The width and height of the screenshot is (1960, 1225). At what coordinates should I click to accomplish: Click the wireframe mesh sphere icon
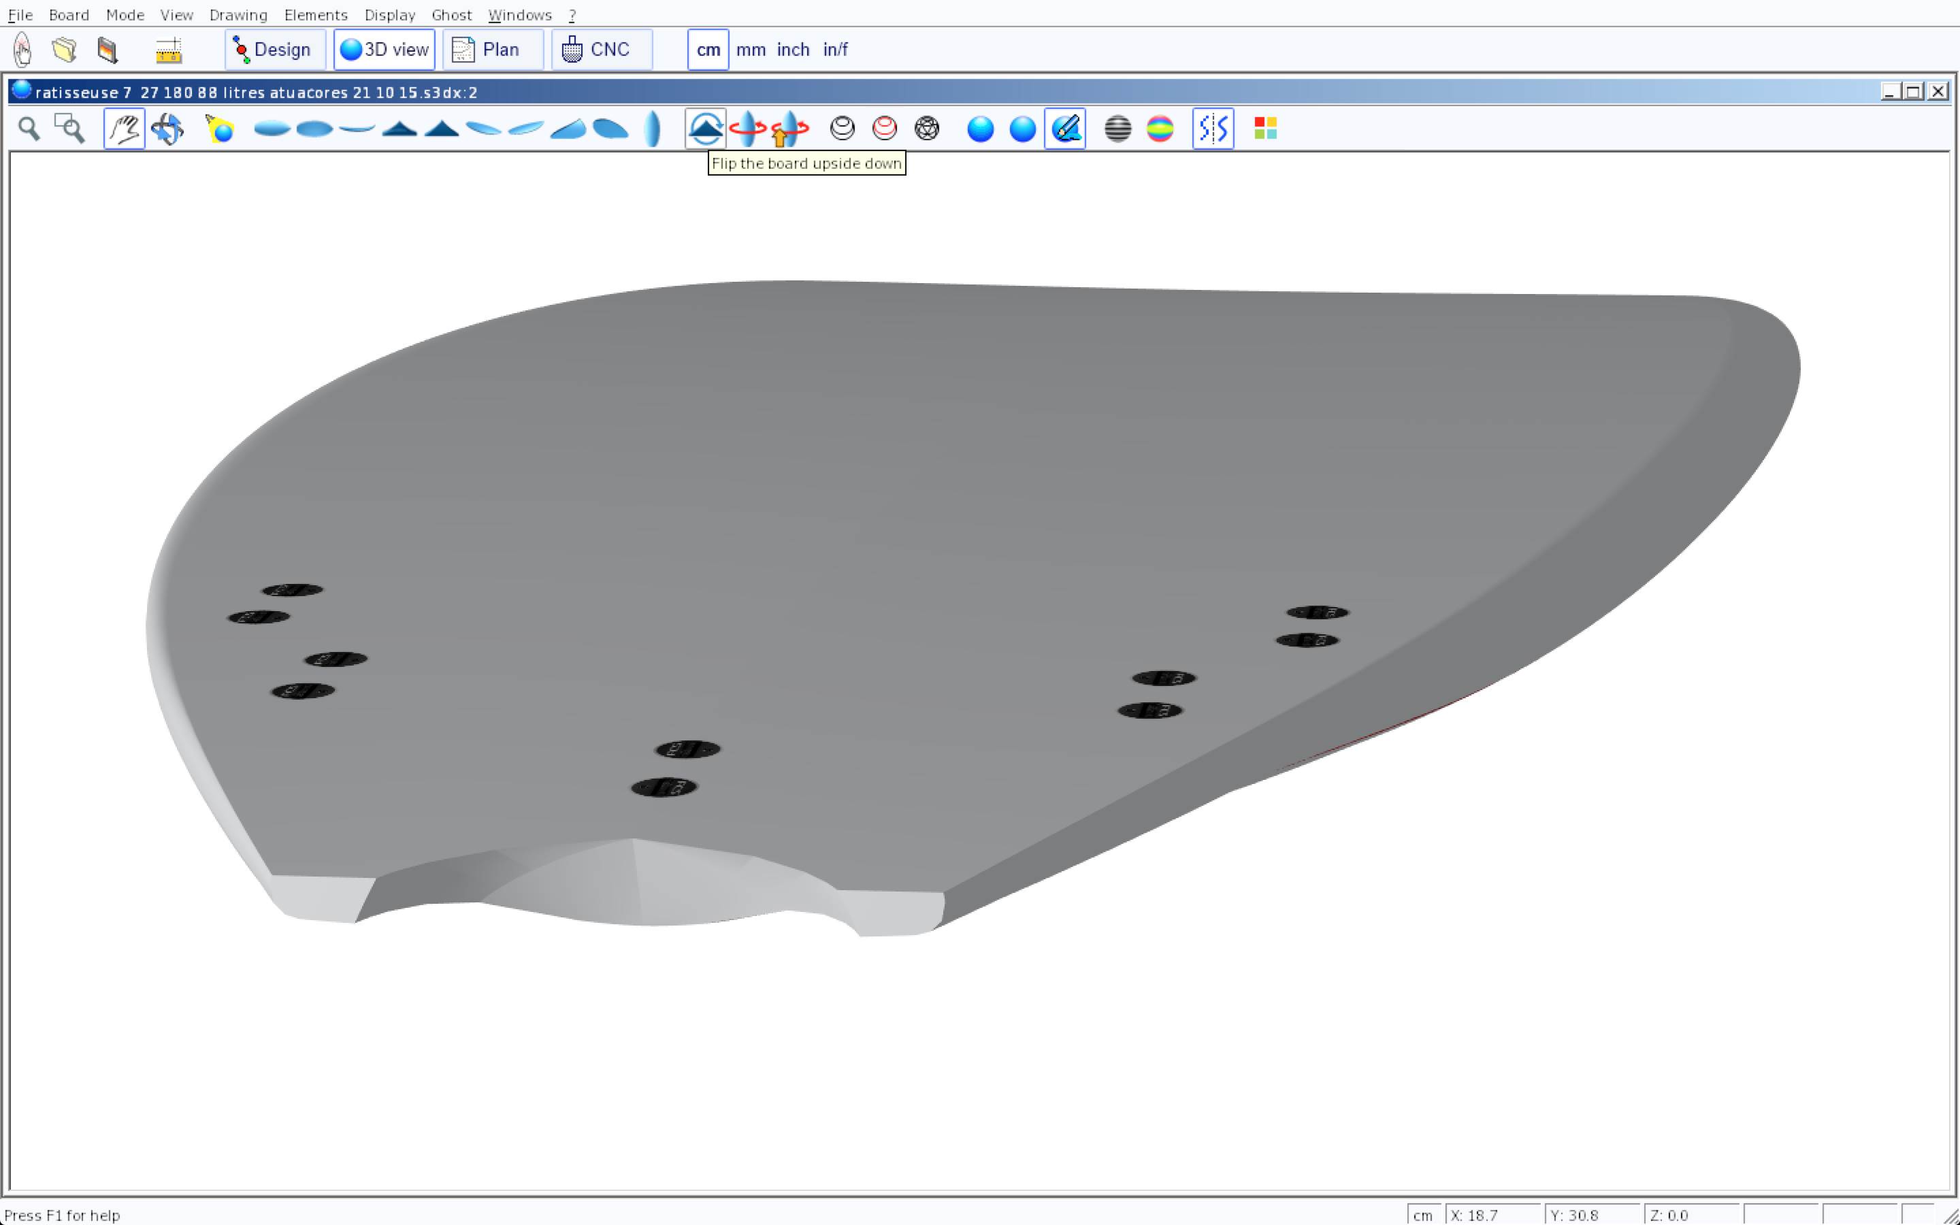(926, 129)
